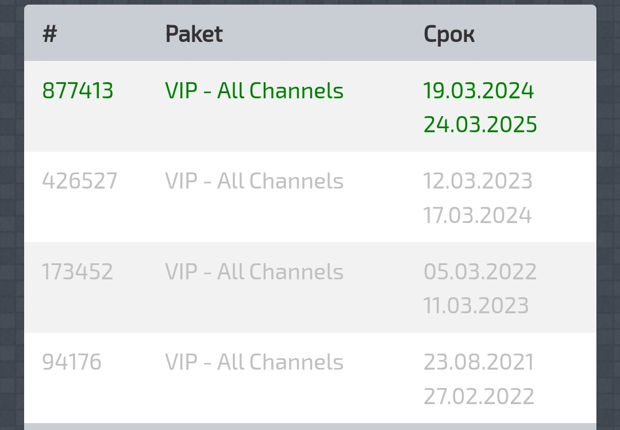This screenshot has width=620, height=430.
Task: Click the start date 05.03.2022
Action: pos(480,271)
